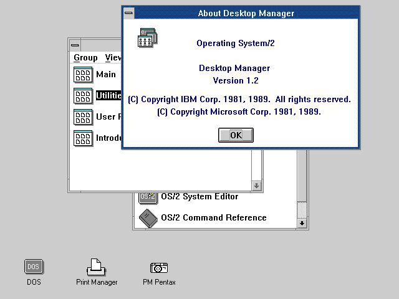Open the Group menu

[85, 58]
